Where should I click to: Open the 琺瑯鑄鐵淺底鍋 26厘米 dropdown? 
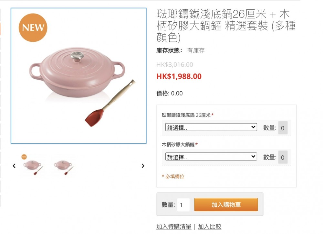coord(211,127)
